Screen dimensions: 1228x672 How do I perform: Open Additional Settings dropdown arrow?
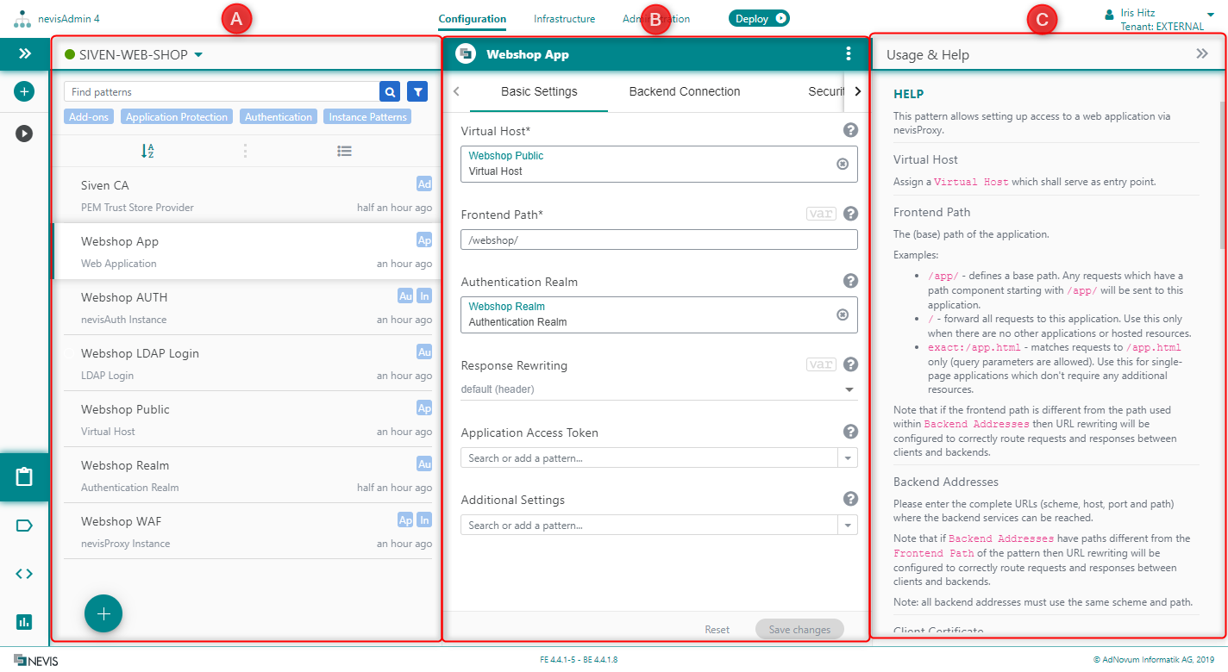click(849, 525)
